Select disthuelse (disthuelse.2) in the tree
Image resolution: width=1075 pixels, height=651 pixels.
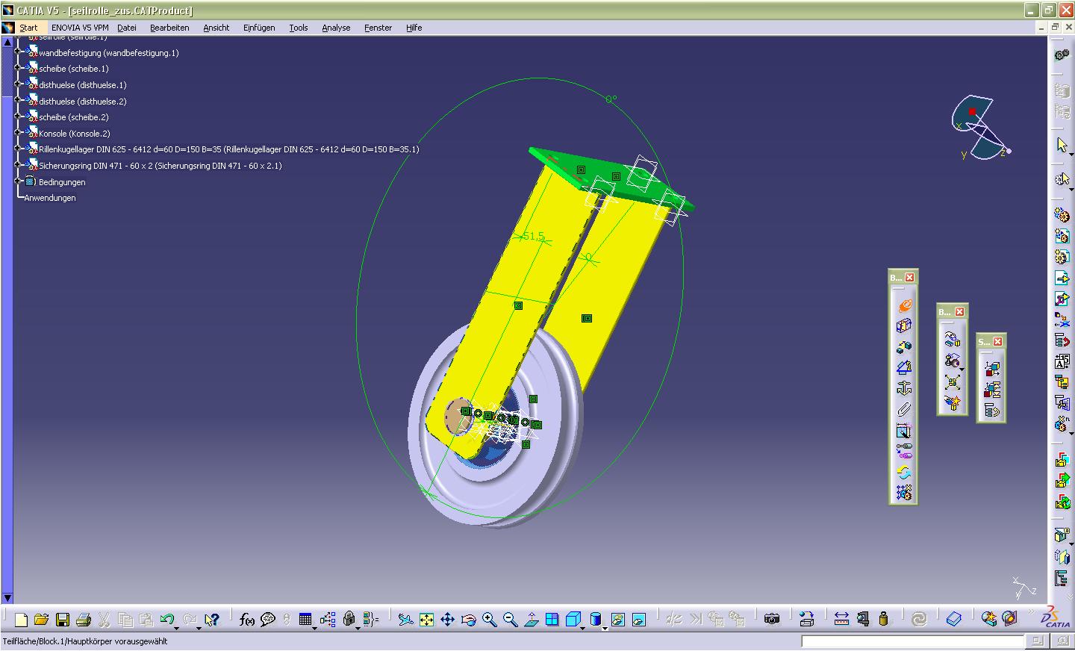tap(83, 101)
